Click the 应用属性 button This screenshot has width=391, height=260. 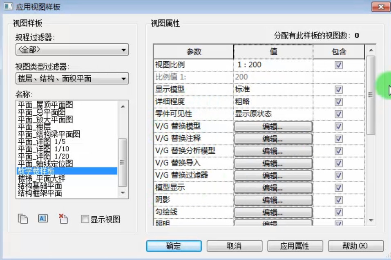coord(295,246)
